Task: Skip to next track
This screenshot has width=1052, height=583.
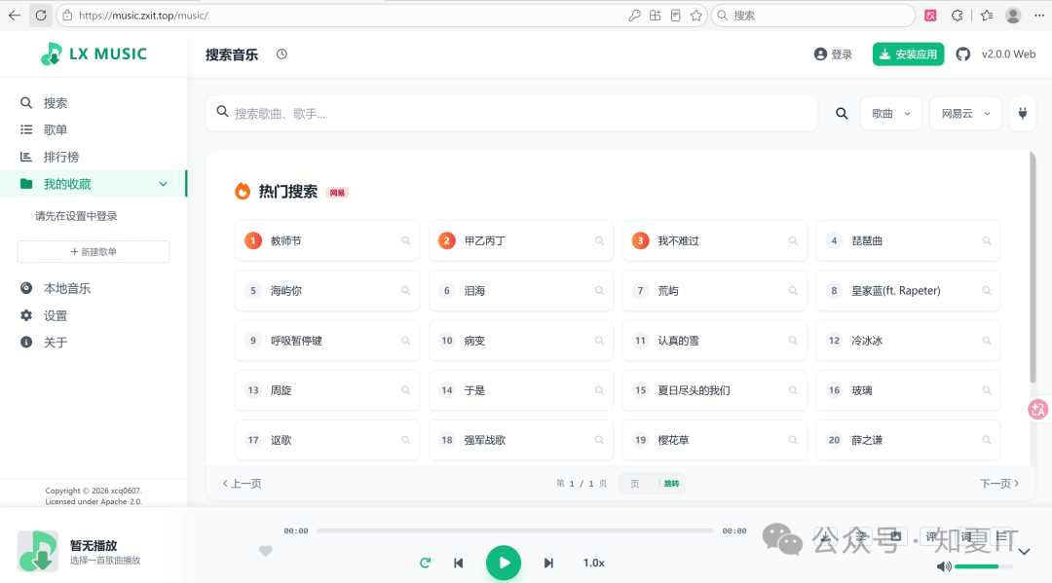Action: [548, 563]
